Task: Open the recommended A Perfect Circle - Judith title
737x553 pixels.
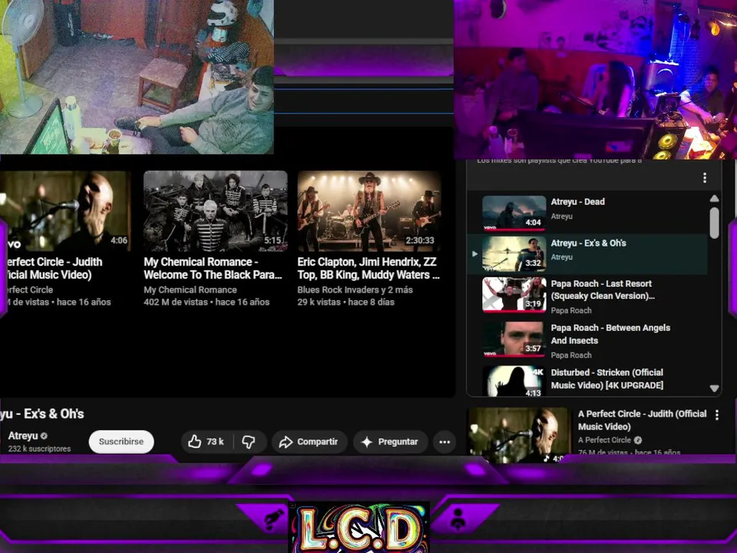Action: click(642, 420)
